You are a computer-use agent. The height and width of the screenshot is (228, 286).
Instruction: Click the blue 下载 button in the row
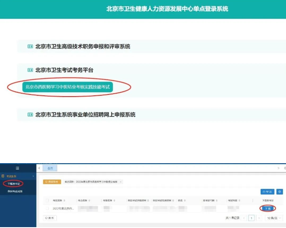pyautogui.click(x=267, y=208)
